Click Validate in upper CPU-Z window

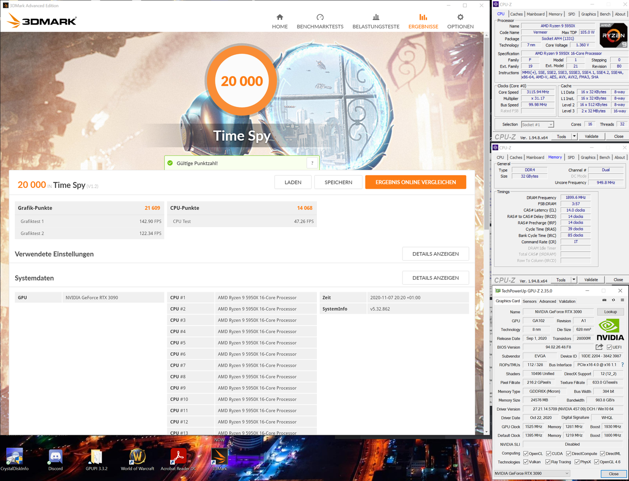(x=592, y=136)
